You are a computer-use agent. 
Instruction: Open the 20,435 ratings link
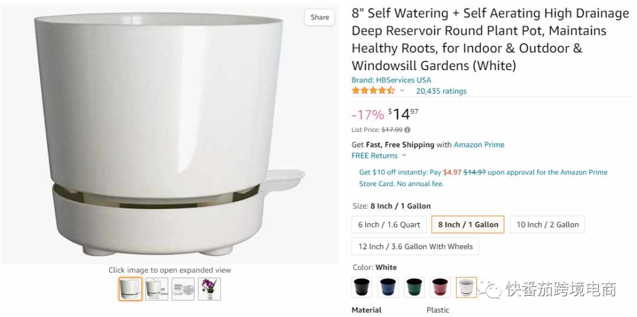(441, 91)
